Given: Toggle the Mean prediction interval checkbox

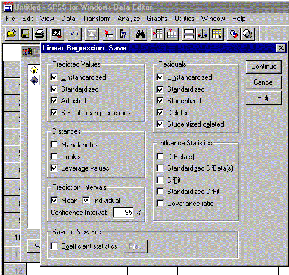Looking at the screenshot, I should point(54,200).
